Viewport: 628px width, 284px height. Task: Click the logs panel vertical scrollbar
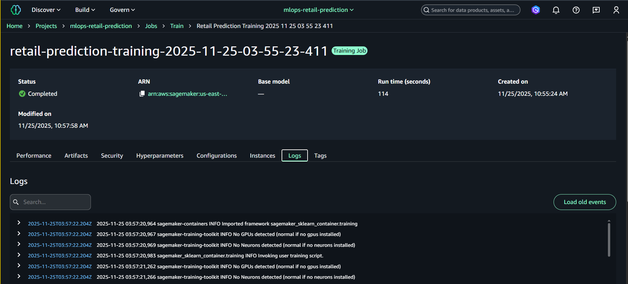point(609,240)
